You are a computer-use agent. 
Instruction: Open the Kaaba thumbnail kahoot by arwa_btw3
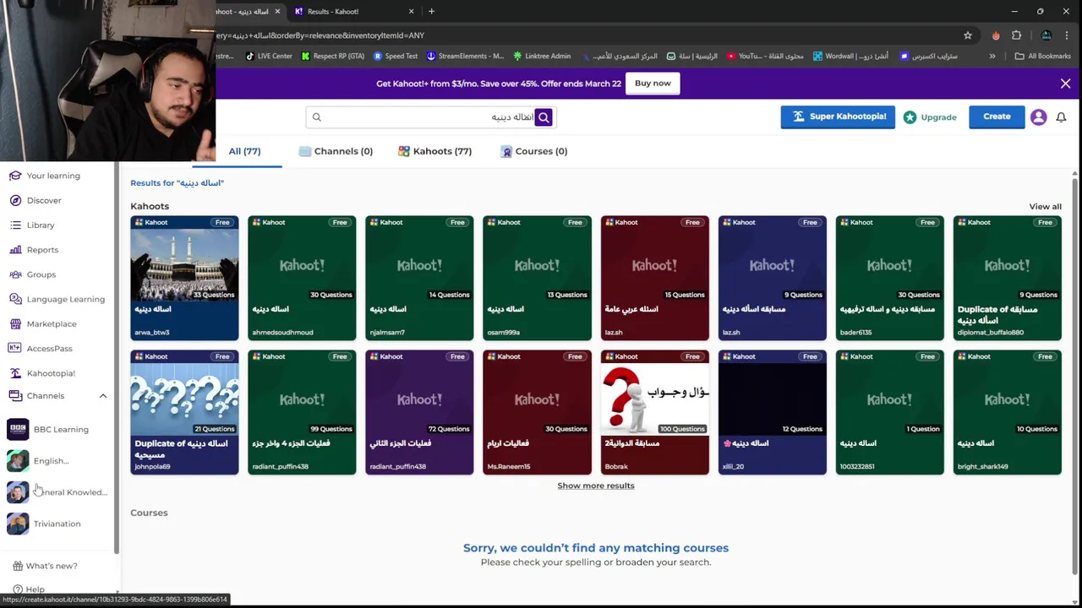click(x=184, y=278)
